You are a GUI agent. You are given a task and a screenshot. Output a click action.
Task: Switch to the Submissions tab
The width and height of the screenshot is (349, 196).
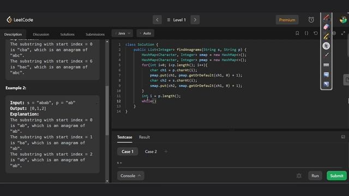(95, 34)
